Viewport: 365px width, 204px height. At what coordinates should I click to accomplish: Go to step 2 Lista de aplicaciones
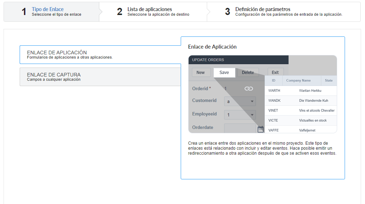click(x=153, y=12)
